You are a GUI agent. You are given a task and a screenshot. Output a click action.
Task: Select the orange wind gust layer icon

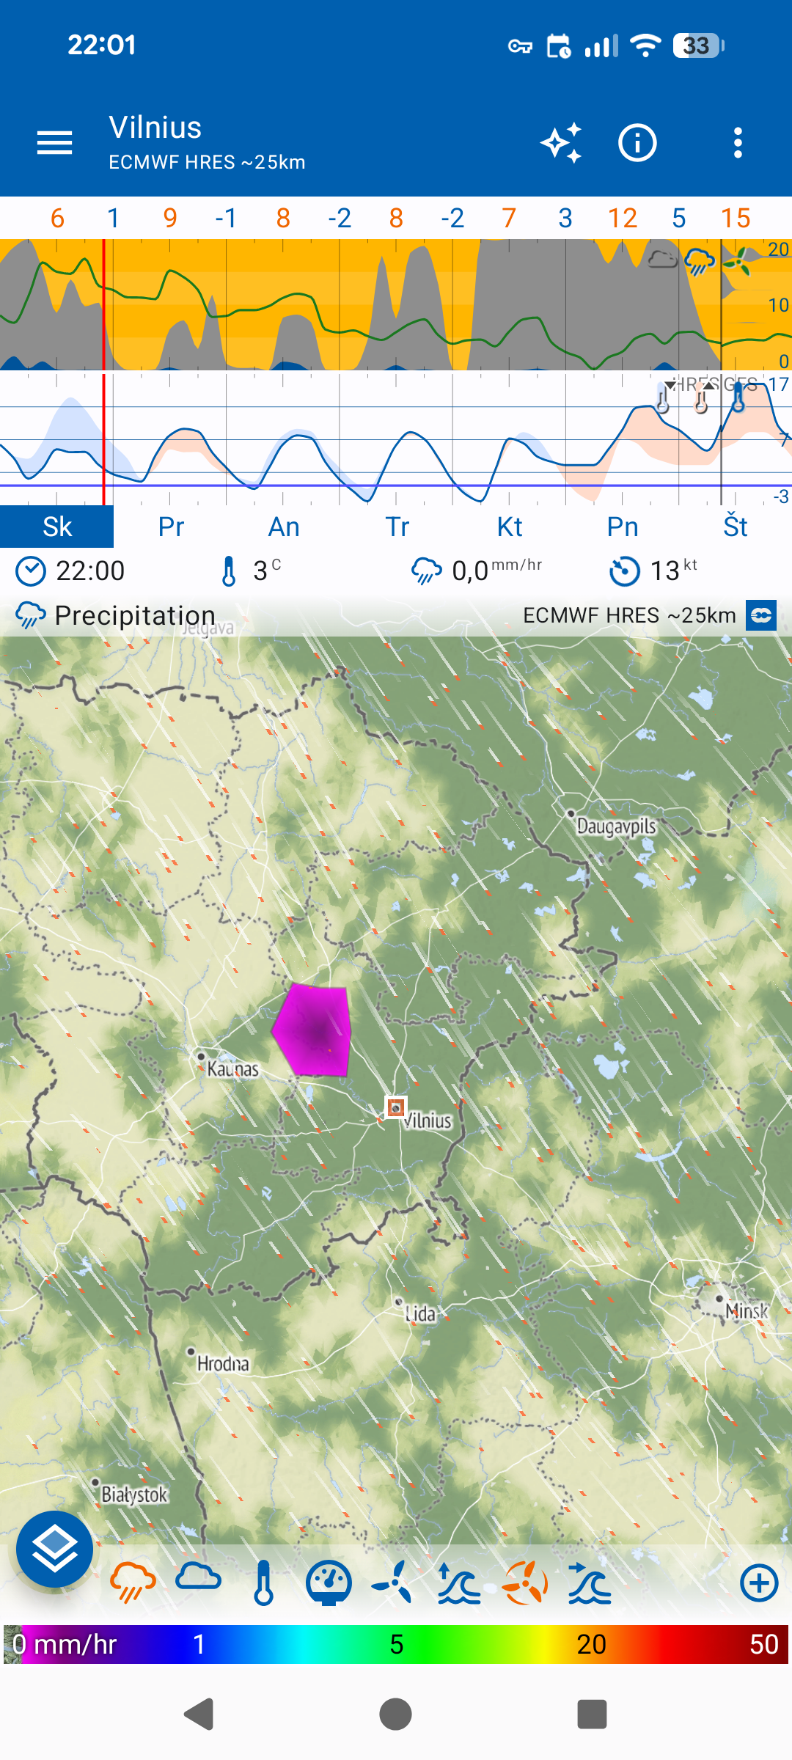525,1583
